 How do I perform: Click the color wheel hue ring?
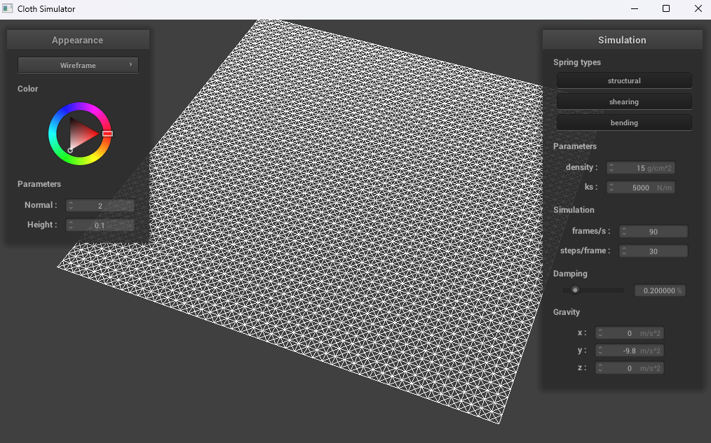click(x=79, y=106)
